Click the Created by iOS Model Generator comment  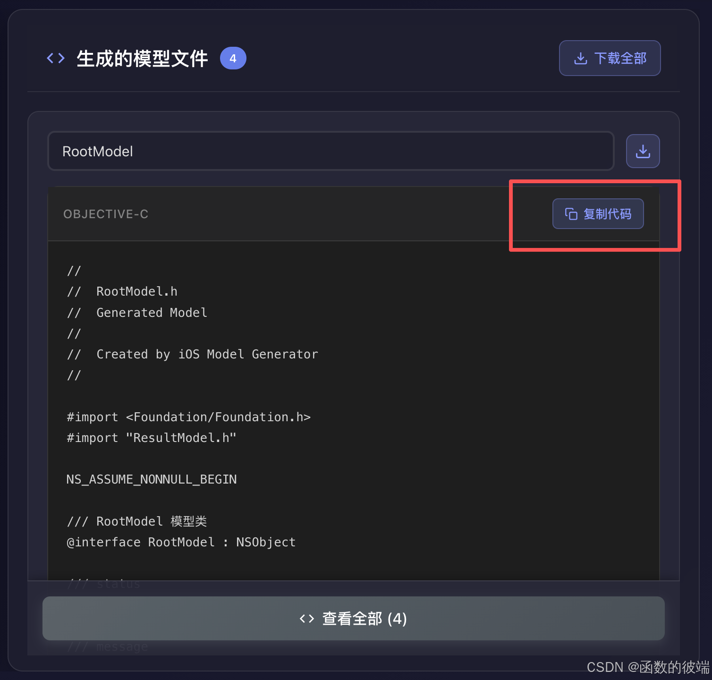pyautogui.click(x=192, y=354)
